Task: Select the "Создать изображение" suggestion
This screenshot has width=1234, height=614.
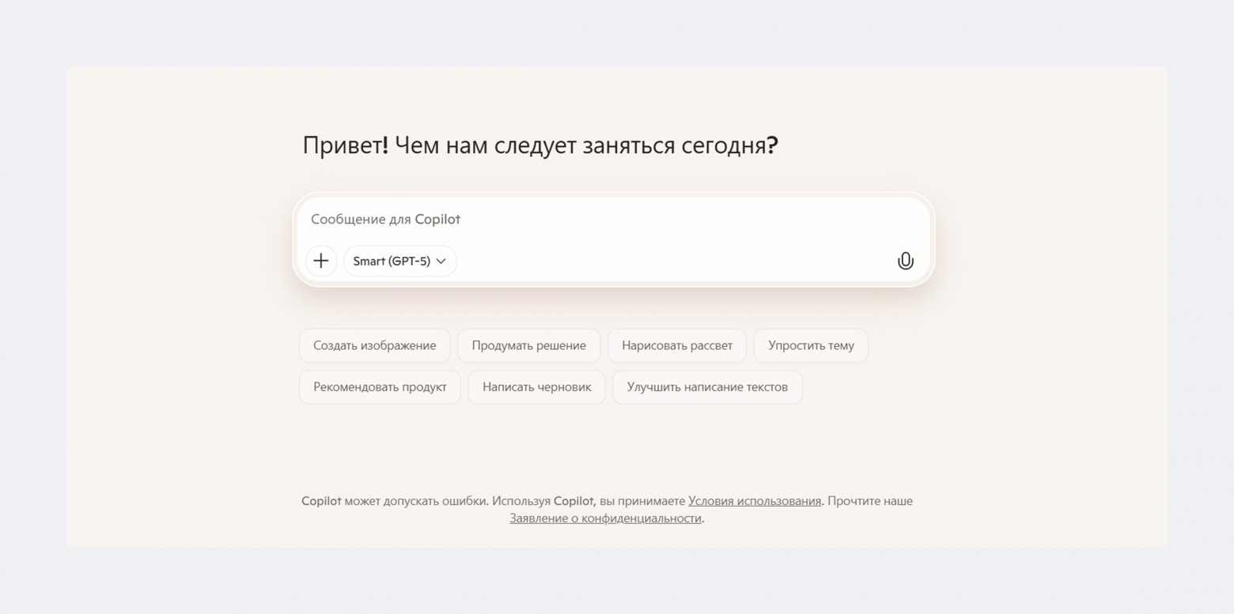Action: 374,345
